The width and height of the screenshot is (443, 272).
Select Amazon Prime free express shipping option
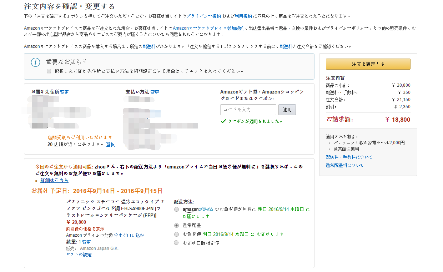(x=176, y=210)
